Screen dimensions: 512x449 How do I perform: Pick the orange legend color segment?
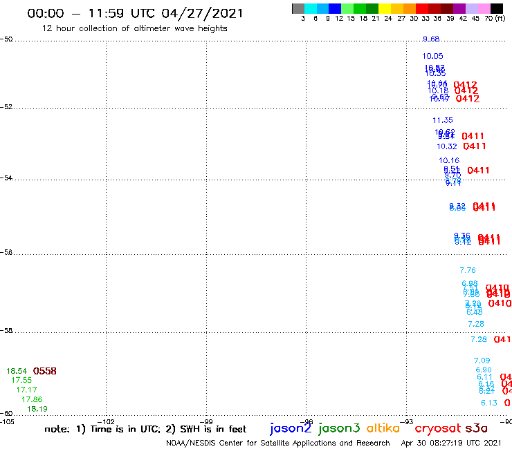click(x=410, y=8)
